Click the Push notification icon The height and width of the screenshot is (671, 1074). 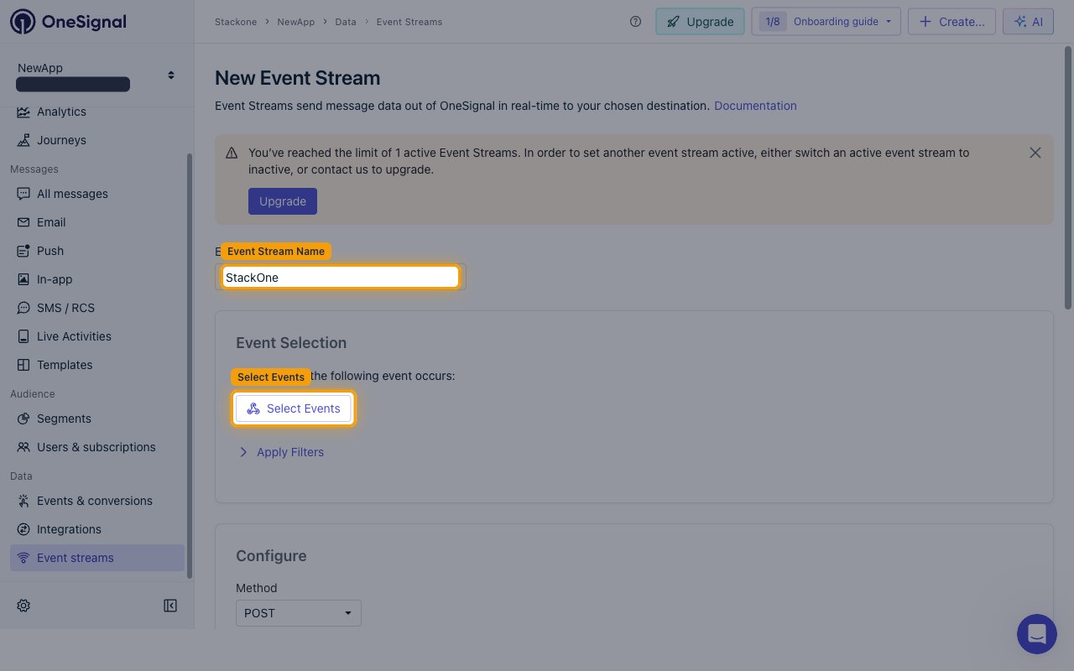click(23, 251)
